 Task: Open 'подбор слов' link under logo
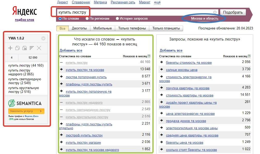(x=25, y=20)
